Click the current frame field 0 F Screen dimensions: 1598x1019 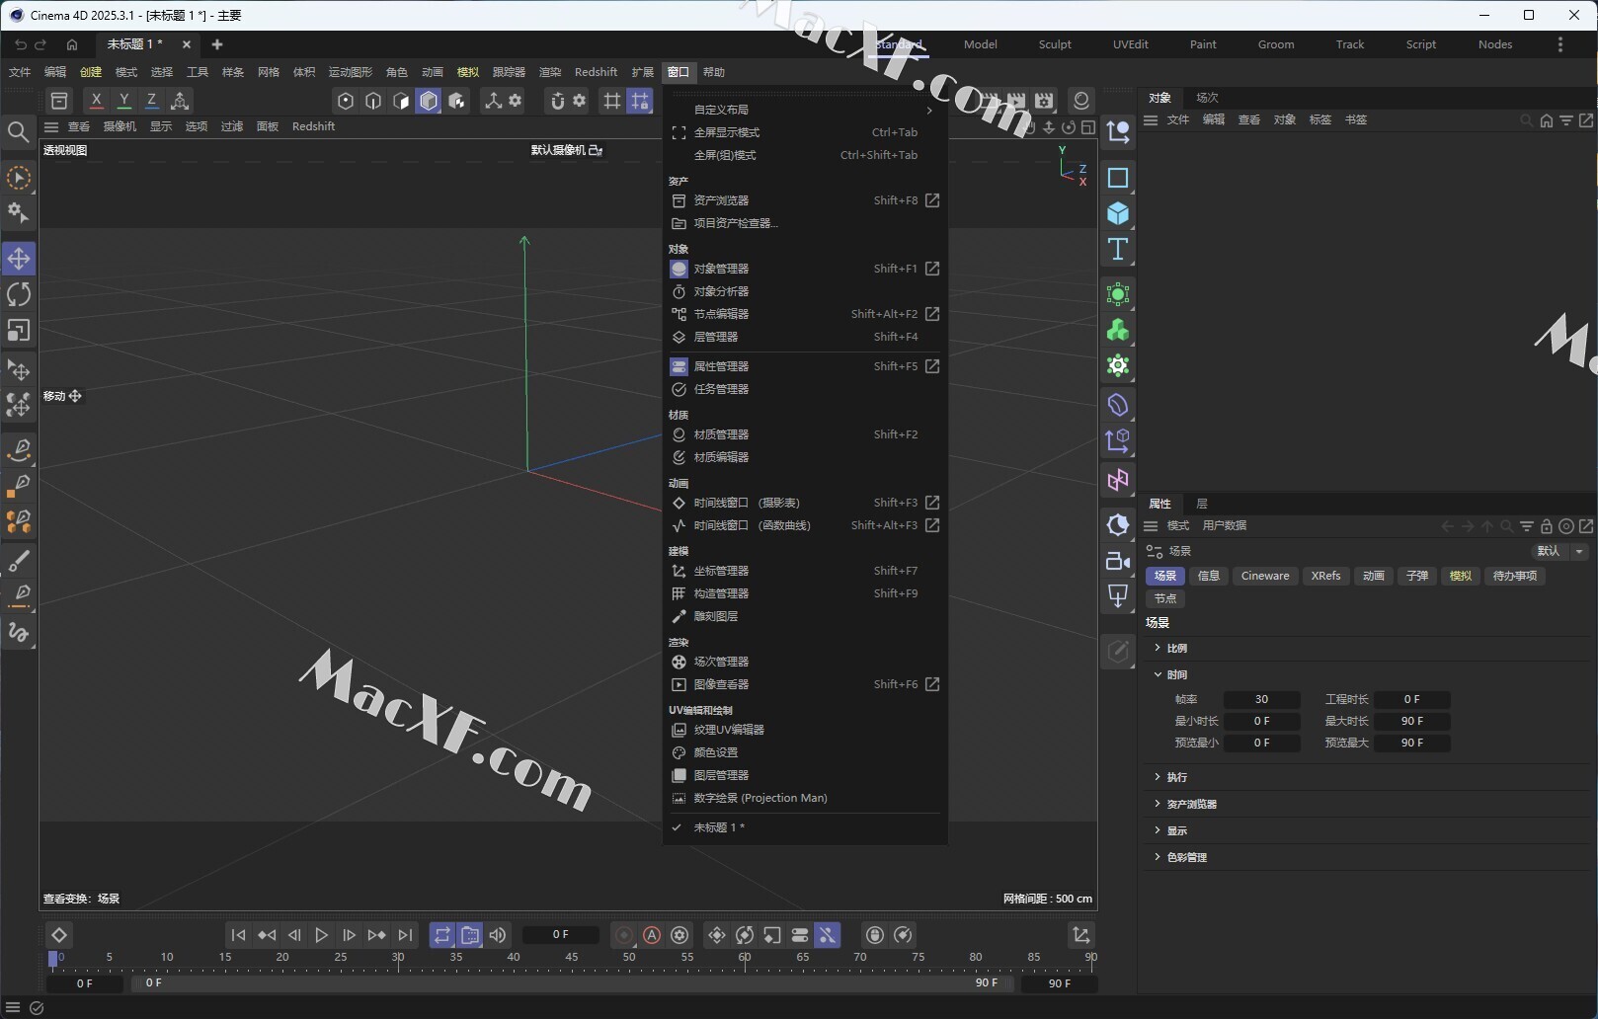pos(560,934)
